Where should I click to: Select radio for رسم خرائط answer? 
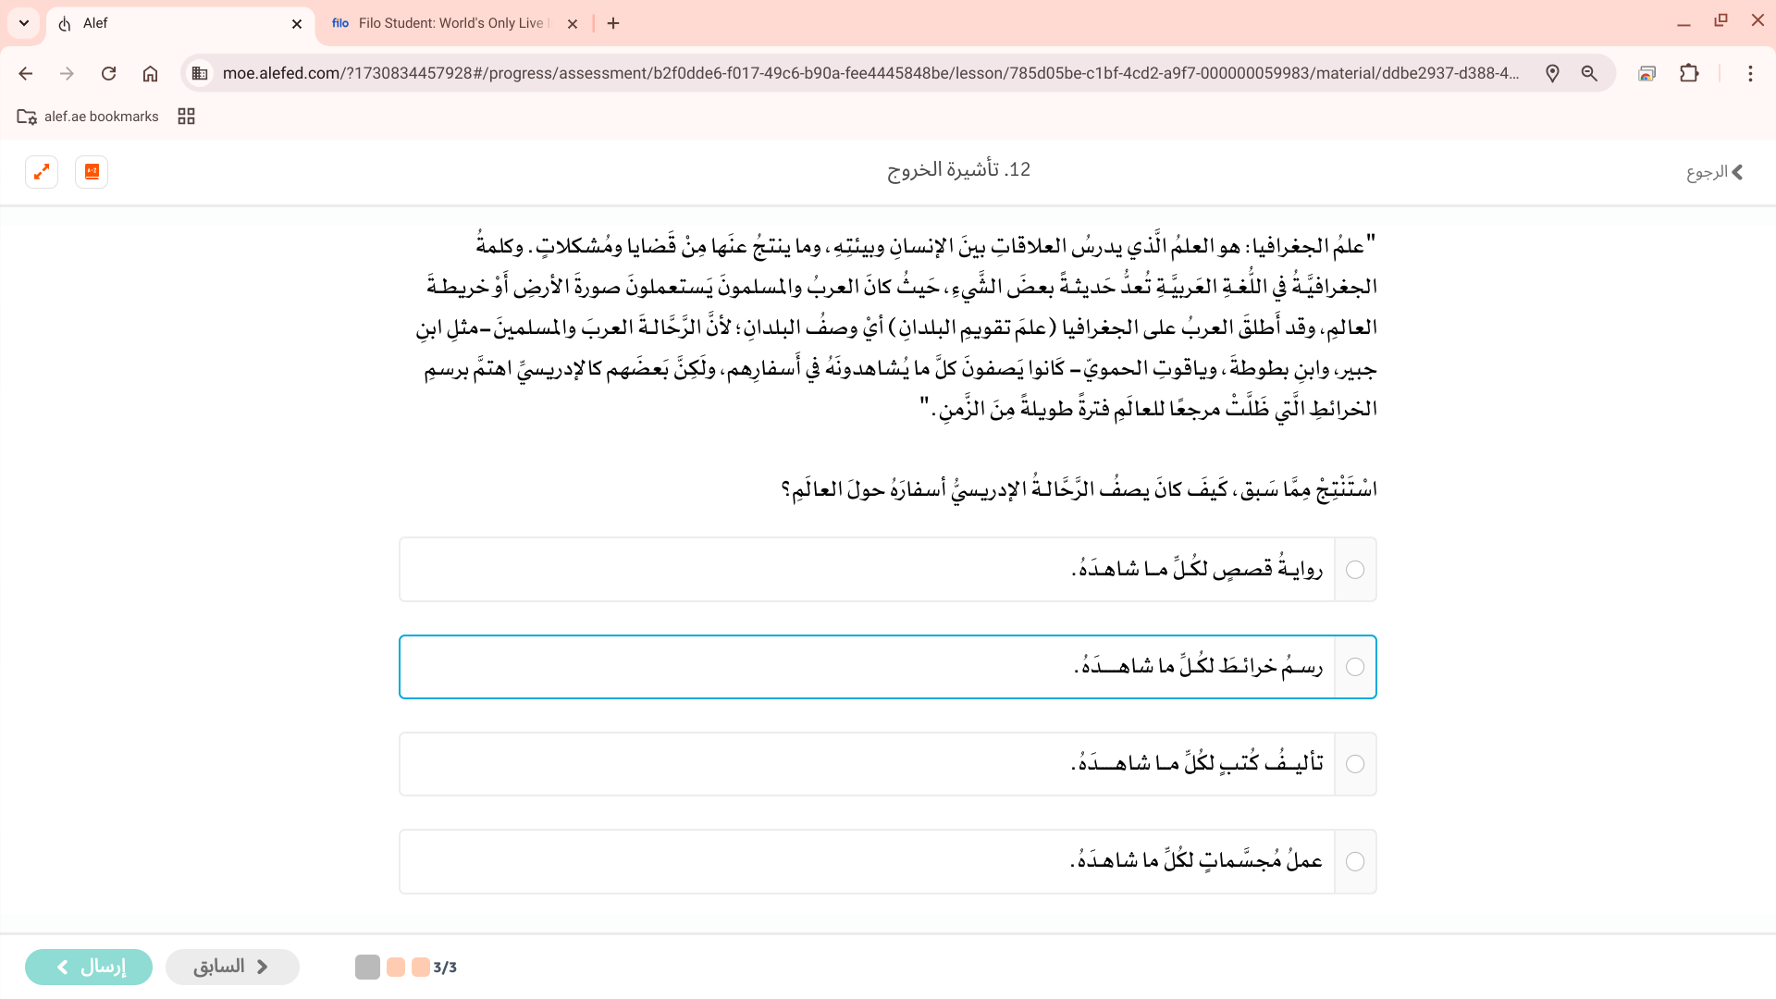click(1355, 667)
